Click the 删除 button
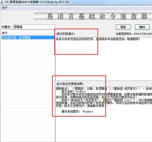The width and height of the screenshot is (152, 142). tap(142, 27)
